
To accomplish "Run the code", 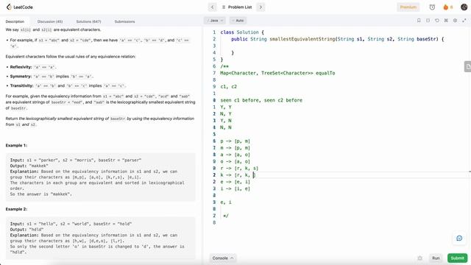I will click(436, 258).
